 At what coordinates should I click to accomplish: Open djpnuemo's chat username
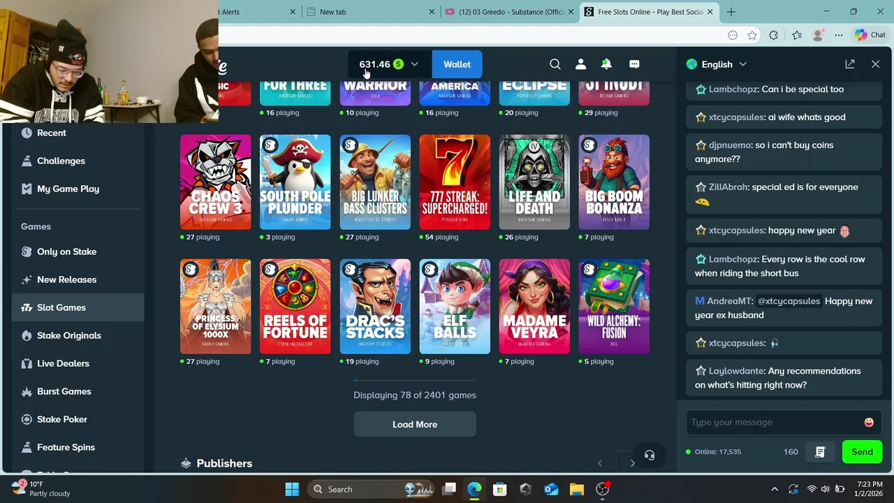pyautogui.click(x=731, y=145)
